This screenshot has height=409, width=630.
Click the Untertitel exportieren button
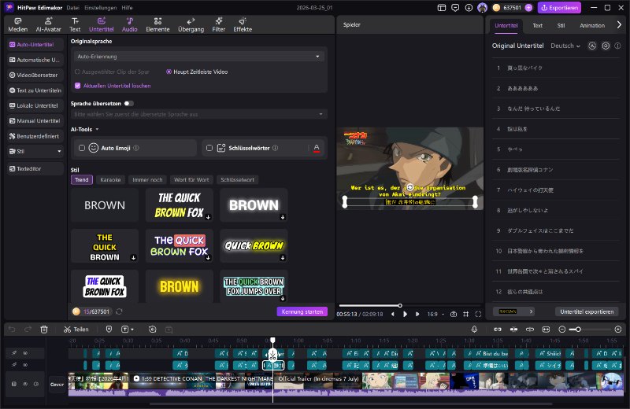coord(587,311)
